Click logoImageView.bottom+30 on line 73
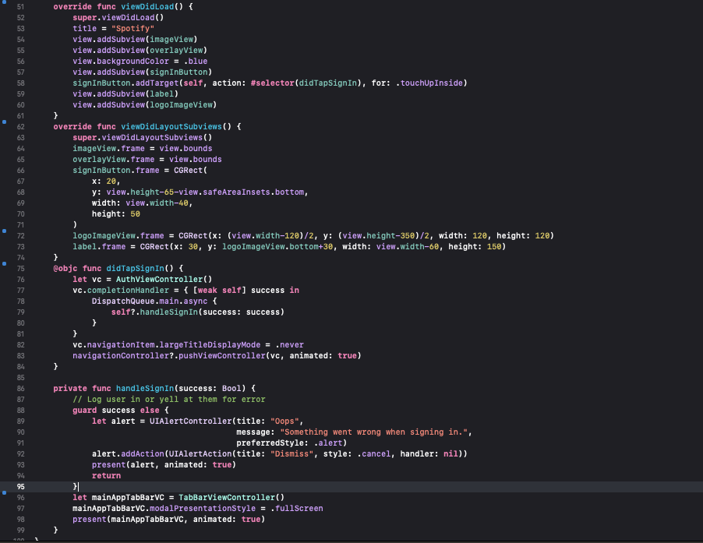 coord(277,247)
